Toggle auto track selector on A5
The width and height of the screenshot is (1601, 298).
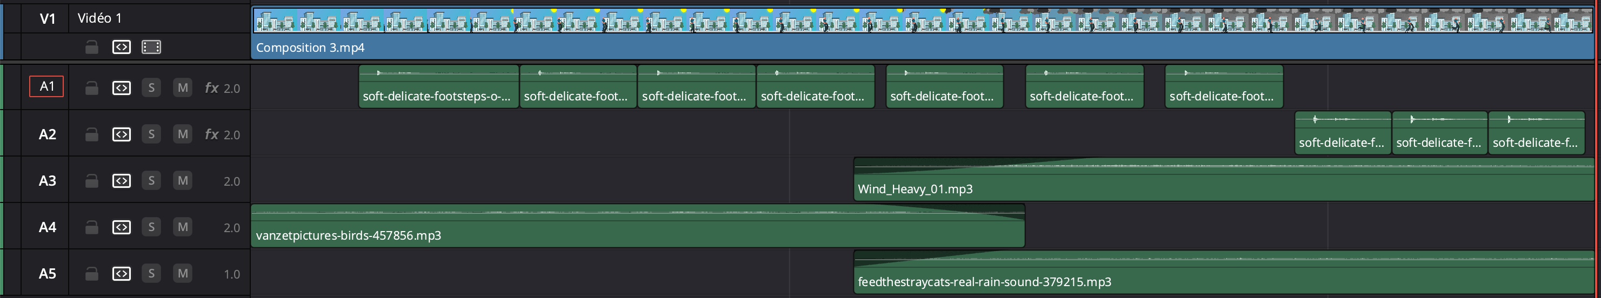point(121,274)
